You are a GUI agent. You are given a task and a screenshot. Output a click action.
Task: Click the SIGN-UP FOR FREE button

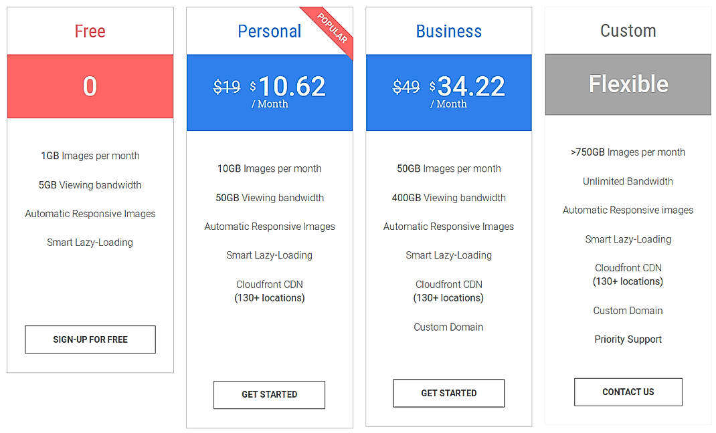click(x=90, y=339)
